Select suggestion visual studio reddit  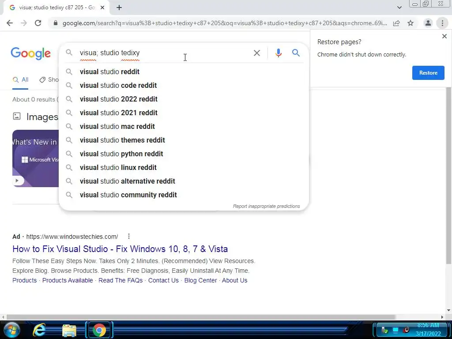184,72
